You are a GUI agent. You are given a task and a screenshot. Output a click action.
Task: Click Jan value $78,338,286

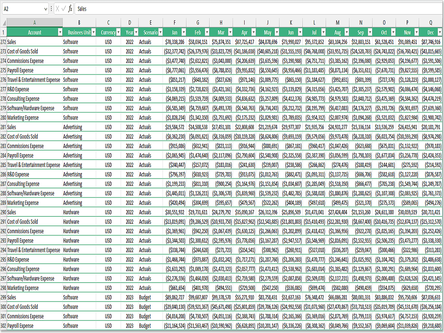pyautogui.click(x=174, y=42)
